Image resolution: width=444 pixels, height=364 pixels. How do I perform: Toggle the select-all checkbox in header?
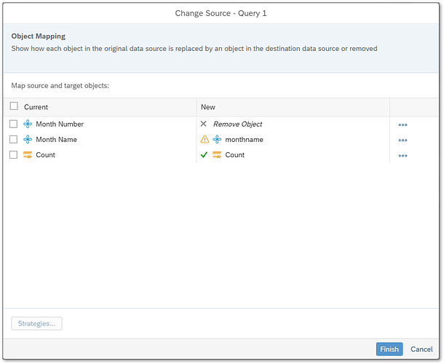(14, 106)
